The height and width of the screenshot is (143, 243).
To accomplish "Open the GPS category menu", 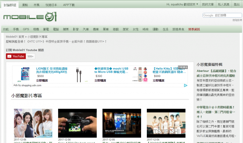I will click(x=26, y=29).
